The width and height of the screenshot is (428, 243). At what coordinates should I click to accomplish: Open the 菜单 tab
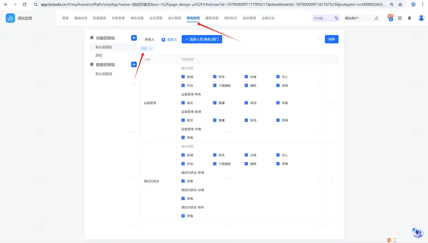click(x=65, y=18)
